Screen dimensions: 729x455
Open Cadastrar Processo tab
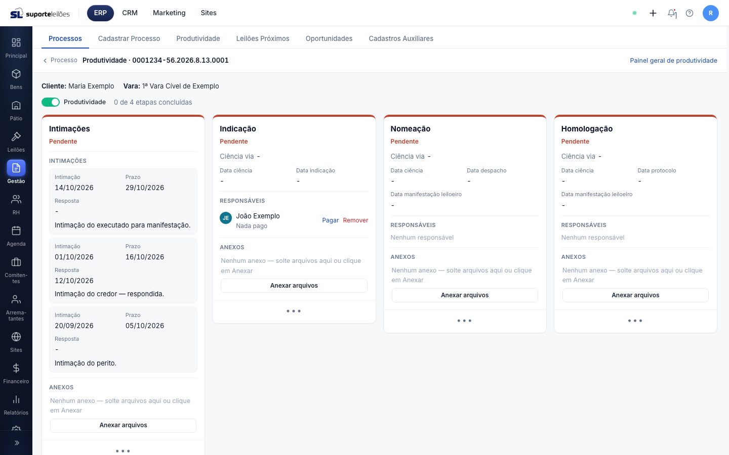click(129, 38)
